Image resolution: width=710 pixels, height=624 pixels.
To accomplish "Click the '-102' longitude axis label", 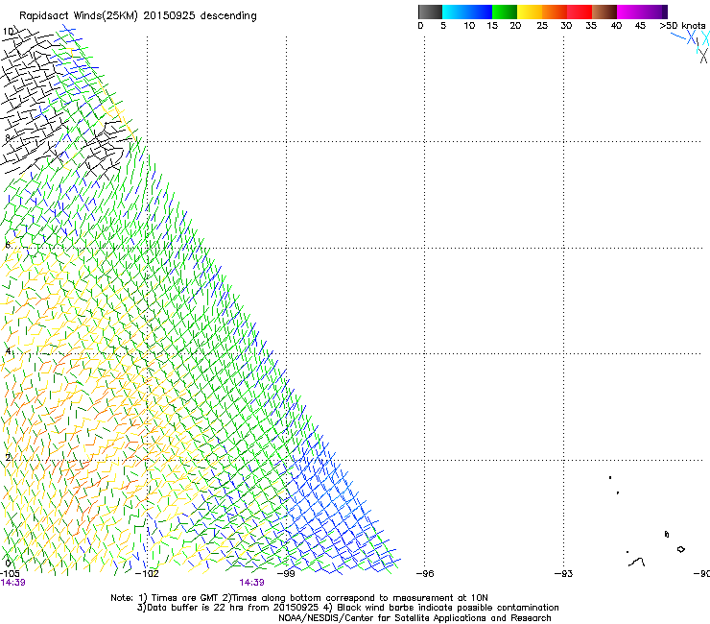I will 147,574.
